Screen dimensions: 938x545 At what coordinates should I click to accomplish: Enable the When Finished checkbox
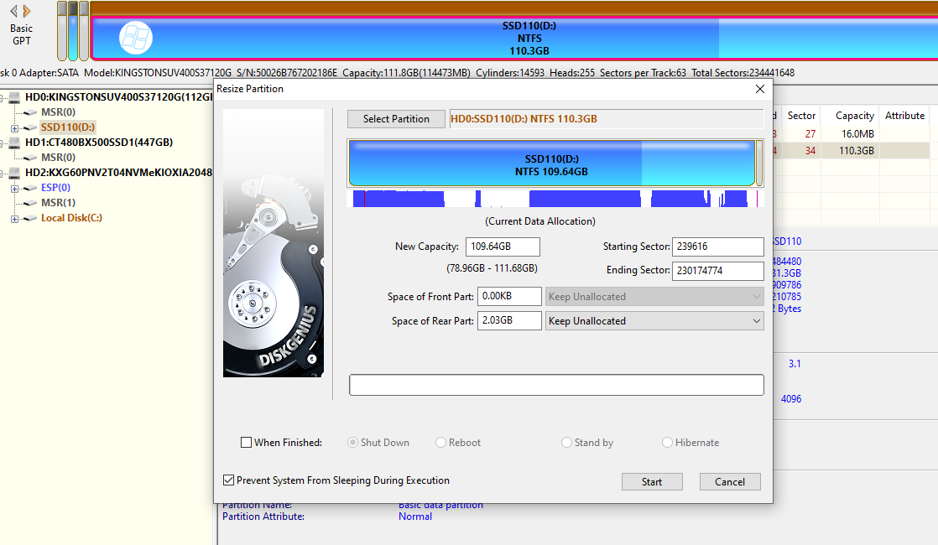click(246, 442)
